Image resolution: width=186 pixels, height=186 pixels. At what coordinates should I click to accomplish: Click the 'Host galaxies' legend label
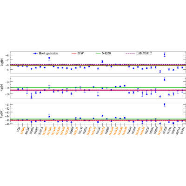point(48,53)
